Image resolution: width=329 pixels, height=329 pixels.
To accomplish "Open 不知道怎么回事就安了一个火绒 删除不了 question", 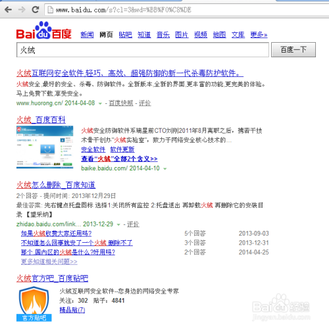I will coord(77,243).
